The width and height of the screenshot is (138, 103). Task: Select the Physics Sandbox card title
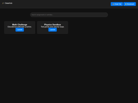[53, 25]
